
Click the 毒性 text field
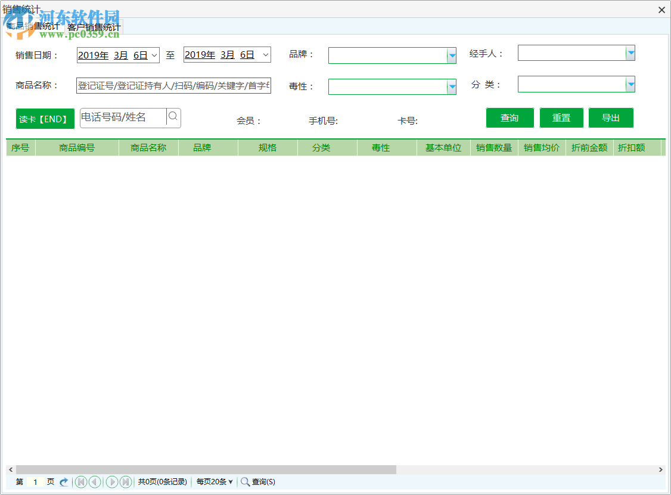[x=388, y=87]
